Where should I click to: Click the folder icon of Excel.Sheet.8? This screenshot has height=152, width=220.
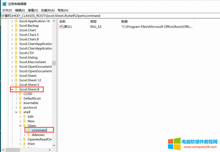click(x=16, y=89)
